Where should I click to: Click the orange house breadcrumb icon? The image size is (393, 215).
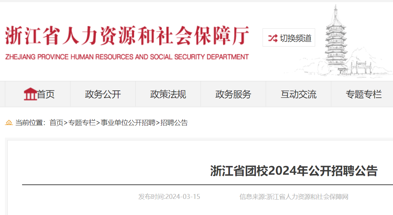click(x=9, y=123)
